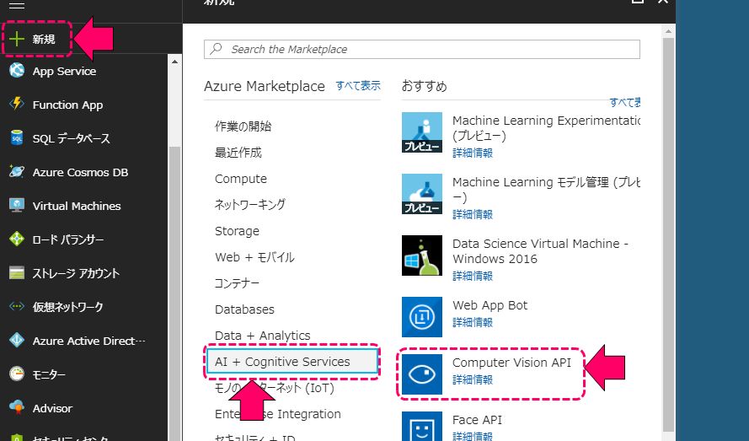Image resolution: width=749 pixels, height=441 pixels.
Task: Choose Web + モバイル category
Action: (x=254, y=257)
